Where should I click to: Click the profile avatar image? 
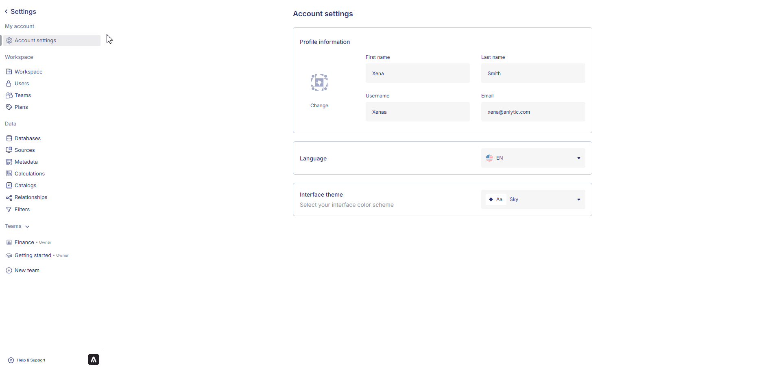(319, 82)
